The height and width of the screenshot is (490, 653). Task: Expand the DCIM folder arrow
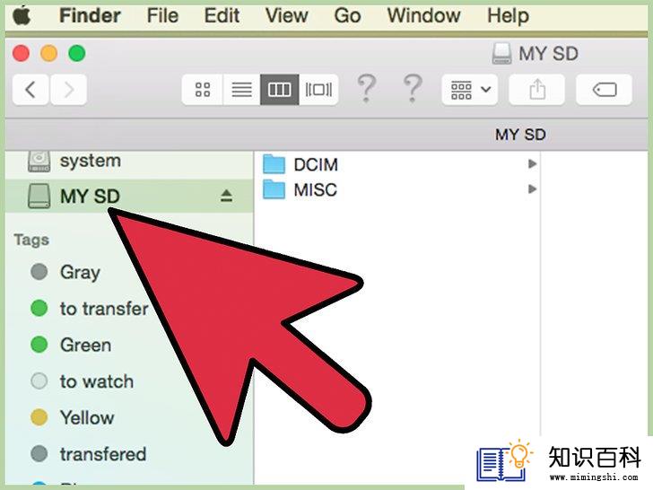click(x=532, y=163)
